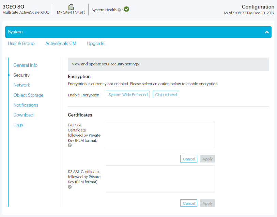This screenshot has height=217, width=277.
Task: Select the Network settings option
Action: pos(21,85)
